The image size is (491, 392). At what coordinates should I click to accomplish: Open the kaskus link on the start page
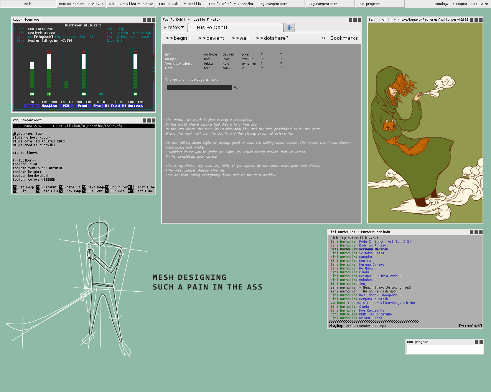tap(247, 59)
